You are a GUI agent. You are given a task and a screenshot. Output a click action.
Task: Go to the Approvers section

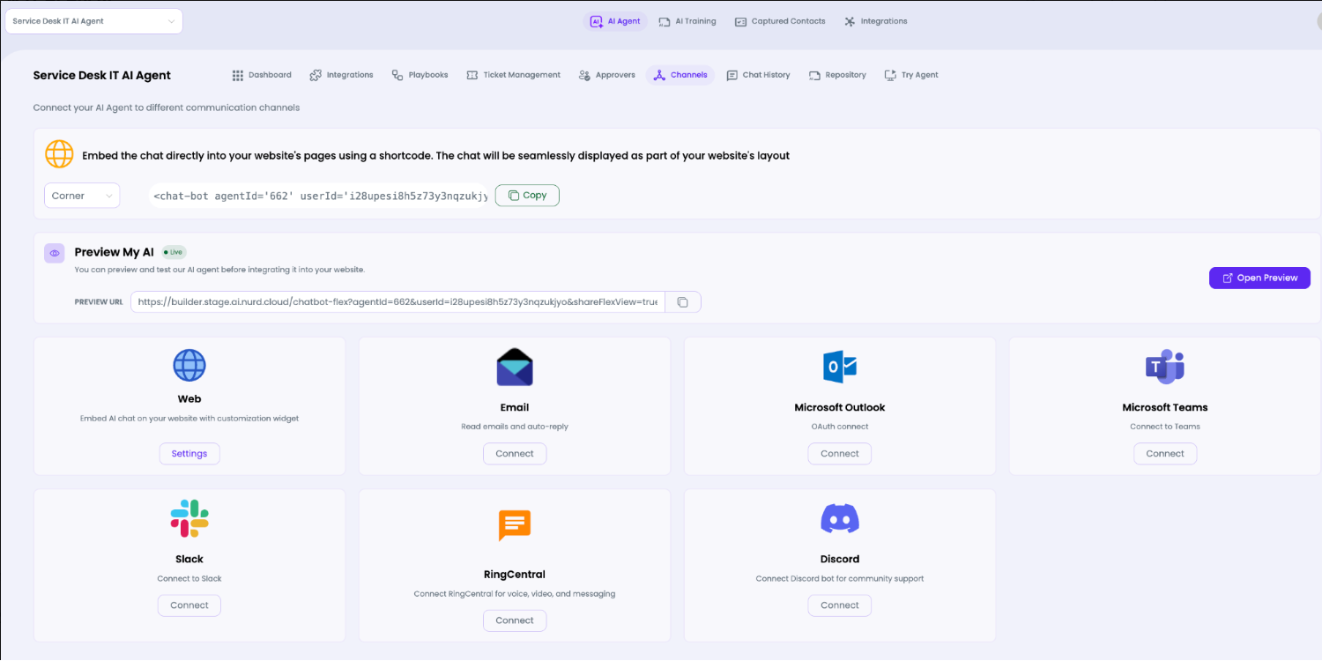[607, 75]
